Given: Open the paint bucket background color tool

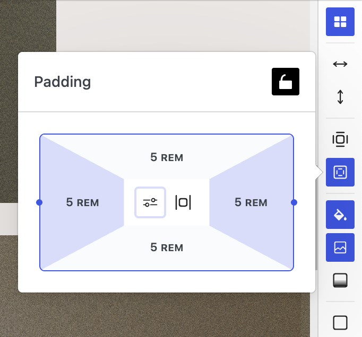Looking at the screenshot, I should coord(340,215).
